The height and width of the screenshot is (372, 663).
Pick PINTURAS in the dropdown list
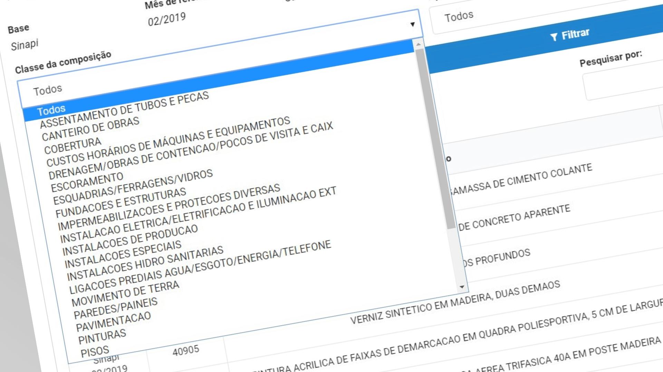pos(102,337)
